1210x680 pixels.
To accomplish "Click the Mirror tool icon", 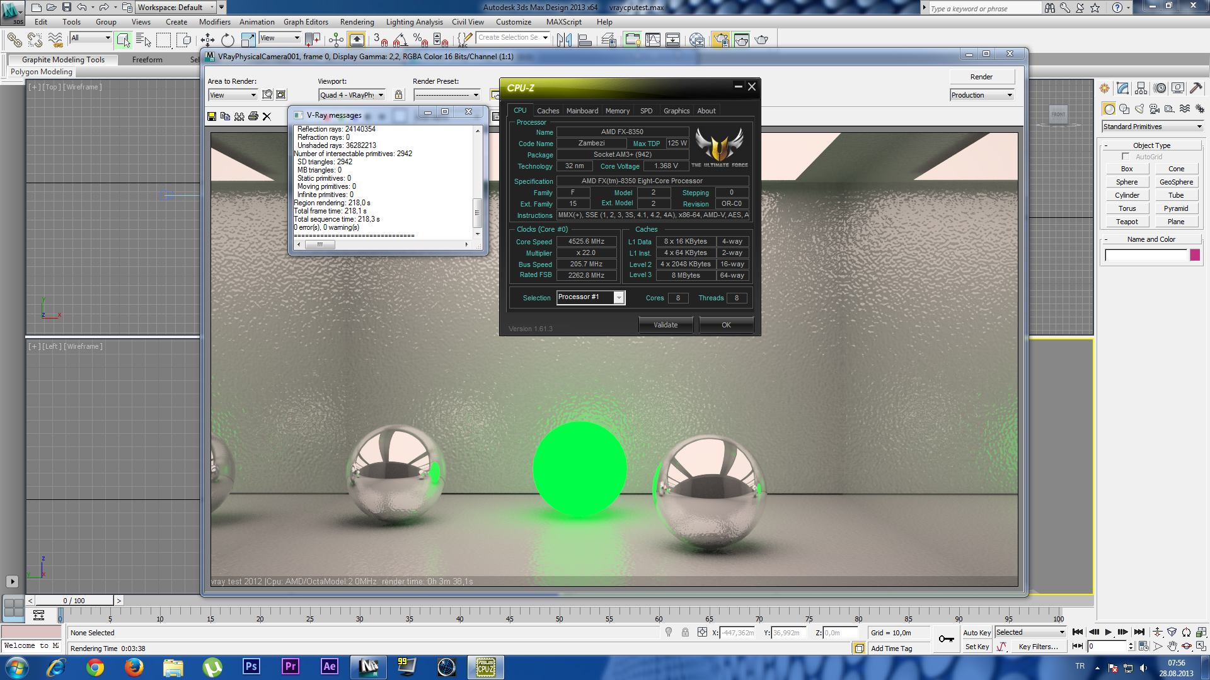I will pyautogui.click(x=565, y=40).
